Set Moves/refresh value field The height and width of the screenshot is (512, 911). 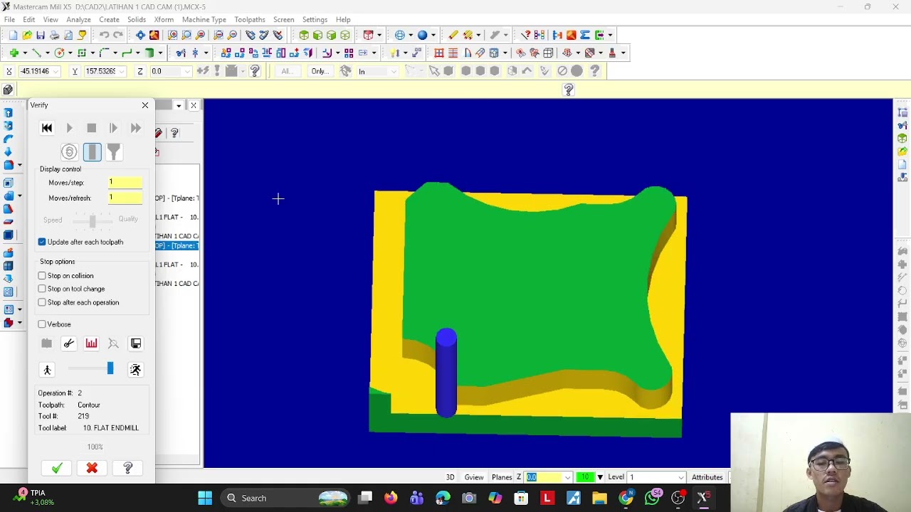(x=125, y=198)
